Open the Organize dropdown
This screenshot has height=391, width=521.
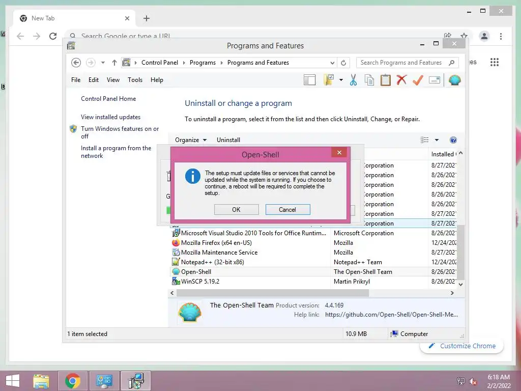pyautogui.click(x=191, y=140)
